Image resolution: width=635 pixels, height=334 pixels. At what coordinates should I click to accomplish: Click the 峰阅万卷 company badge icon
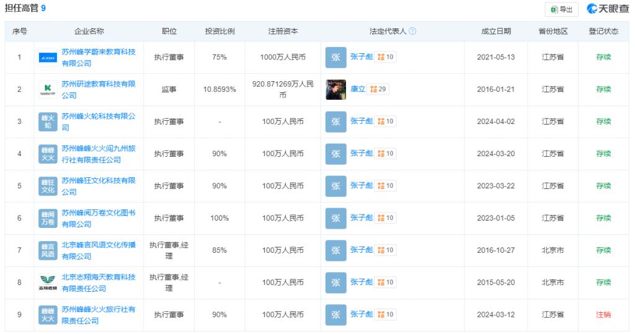click(48, 218)
